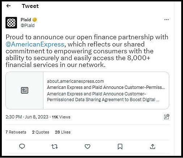The height and width of the screenshot is (158, 183).
Task: View the 7 Retweets list
Action: [x=16, y=132]
